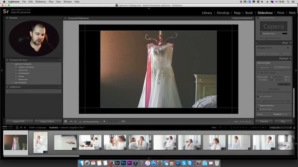Select bride portrait second filmstrip thumbnail

(41, 142)
